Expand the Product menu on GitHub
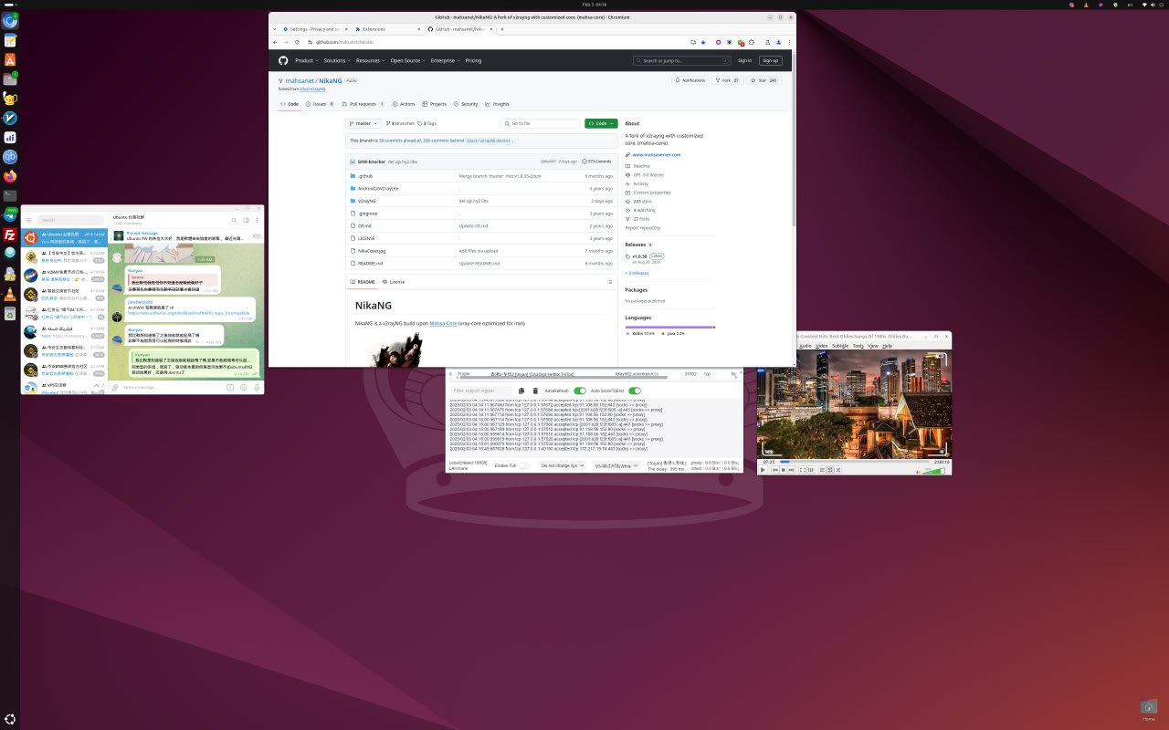The width and height of the screenshot is (1169, 730). 305,60
